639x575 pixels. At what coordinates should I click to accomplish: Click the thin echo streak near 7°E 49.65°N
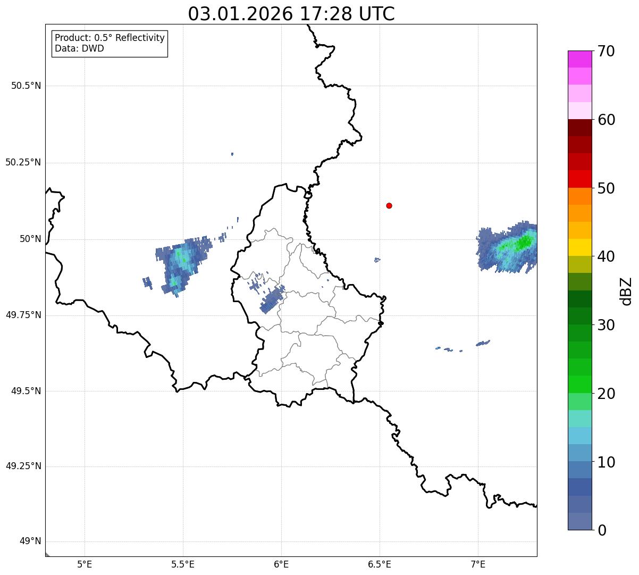click(x=483, y=343)
